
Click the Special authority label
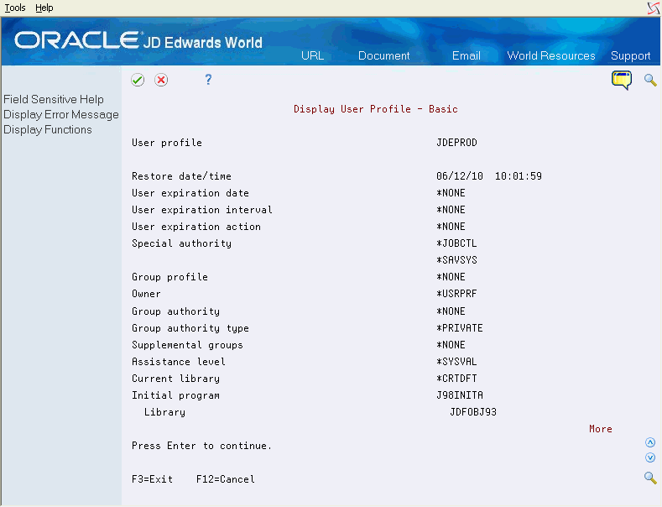[x=181, y=243]
